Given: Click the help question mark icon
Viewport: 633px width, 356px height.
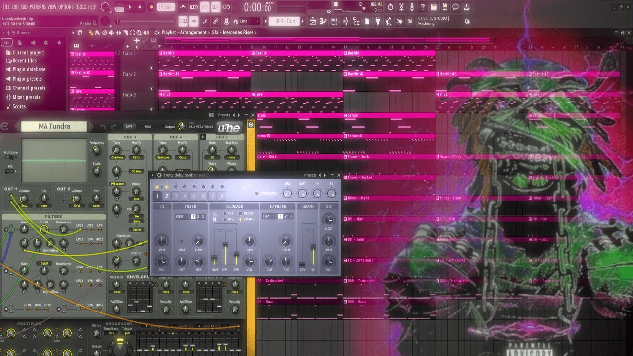Looking at the screenshot, I should point(423,7).
